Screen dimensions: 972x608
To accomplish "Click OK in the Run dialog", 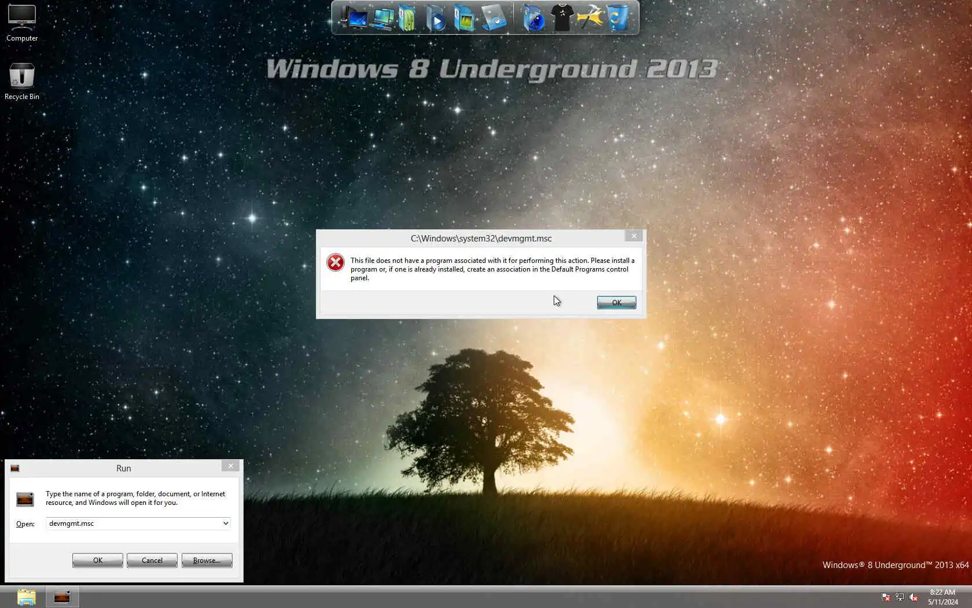I will click(x=97, y=561).
